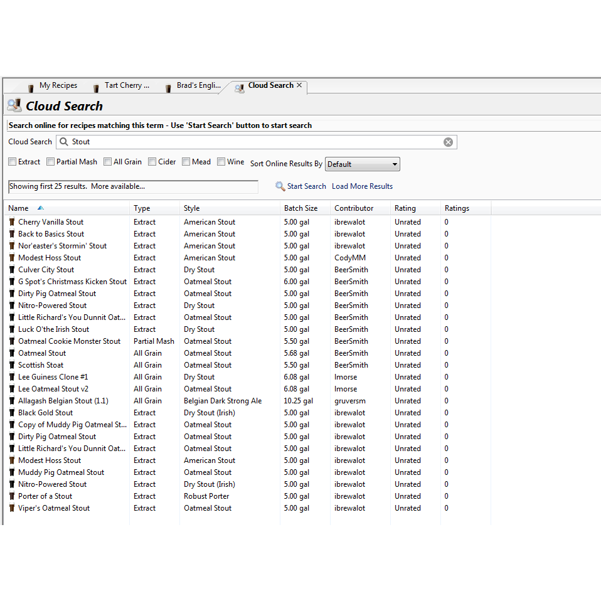Click the Cloud Search header icon
Screen dimensions: 601x601
click(x=14, y=105)
